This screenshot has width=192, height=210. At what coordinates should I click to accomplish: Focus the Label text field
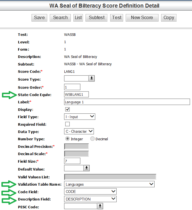point(127,102)
